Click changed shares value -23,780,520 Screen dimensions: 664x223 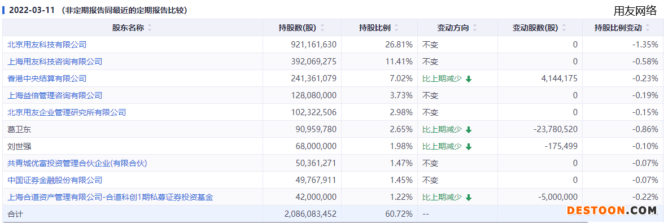tap(556, 129)
